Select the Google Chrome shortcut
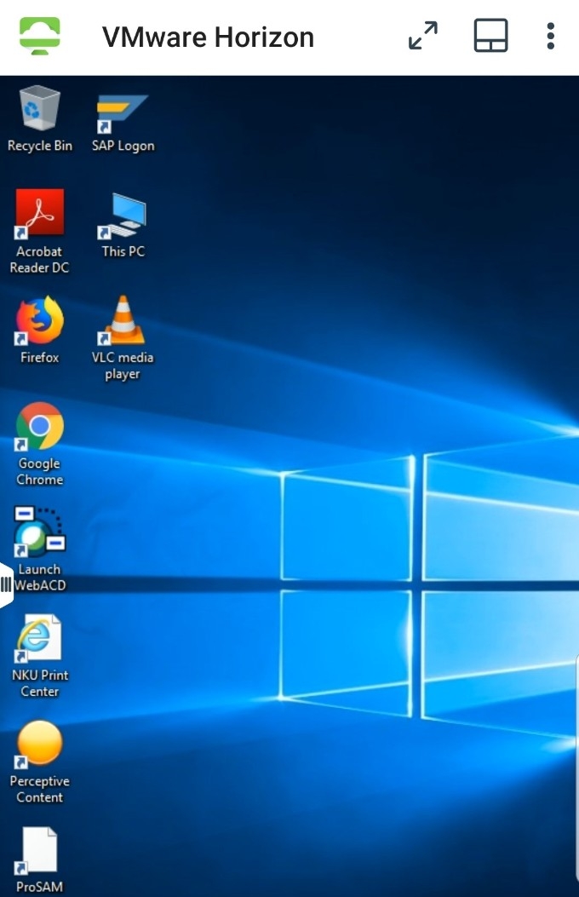The image size is (579, 897). tap(39, 444)
